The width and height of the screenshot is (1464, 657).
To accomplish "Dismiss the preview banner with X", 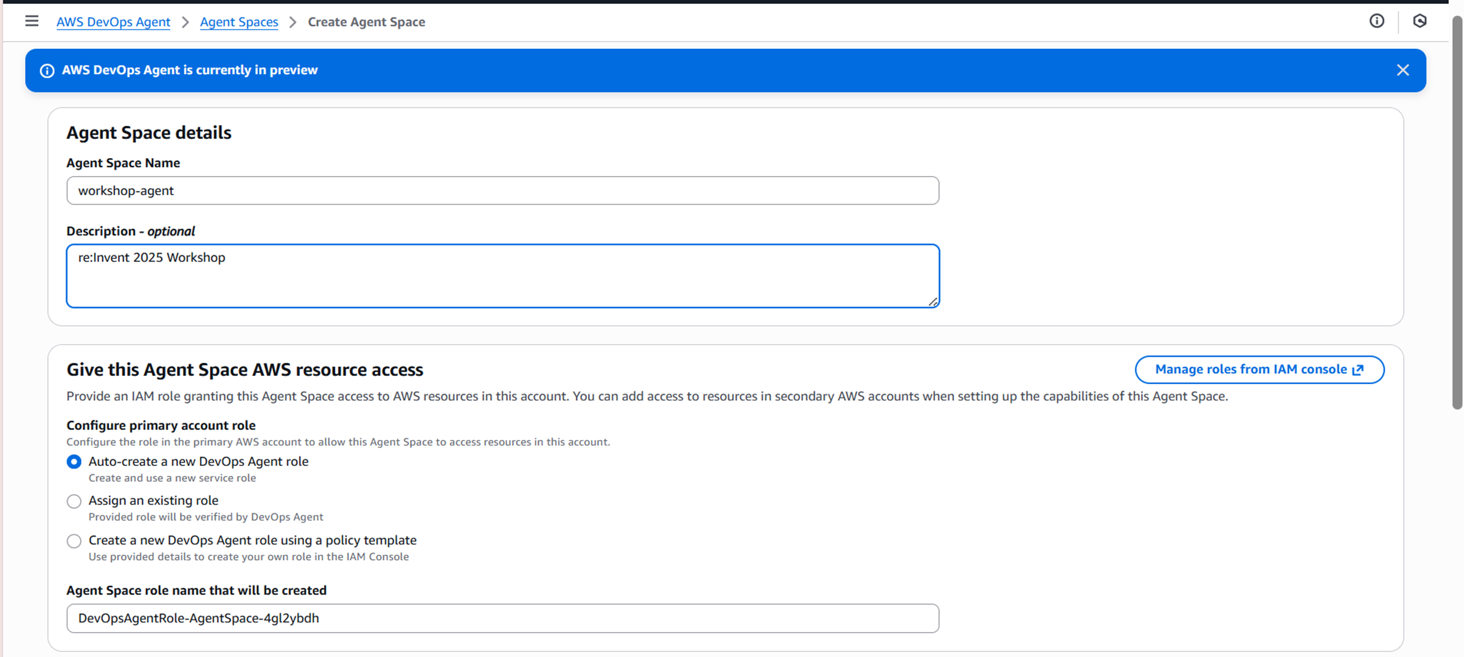I will click(x=1403, y=70).
